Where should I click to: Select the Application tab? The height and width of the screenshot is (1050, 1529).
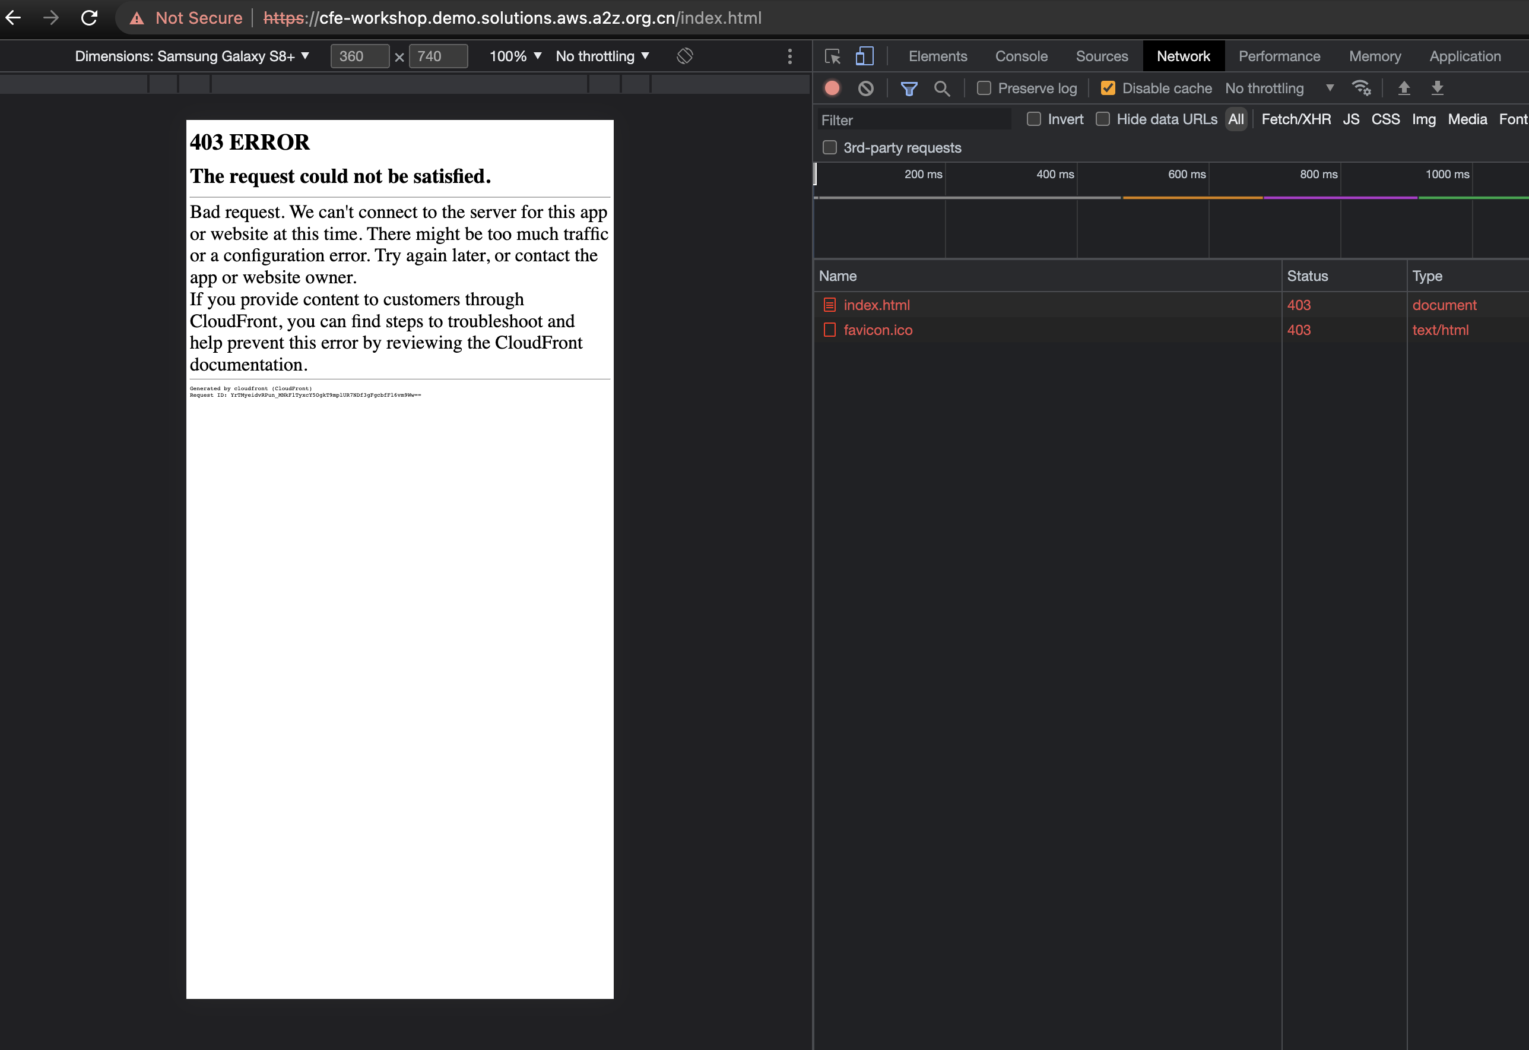tap(1465, 55)
